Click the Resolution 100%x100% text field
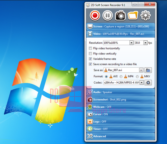The image size is (167, 144). [x=116, y=43]
